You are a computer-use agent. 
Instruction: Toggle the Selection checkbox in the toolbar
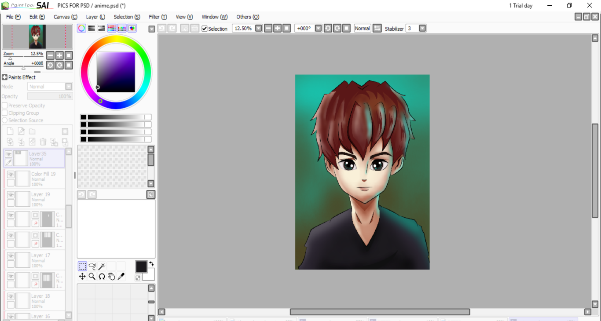[204, 29]
